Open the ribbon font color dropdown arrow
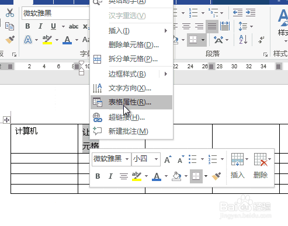288x226 pixels. click(x=77, y=40)
